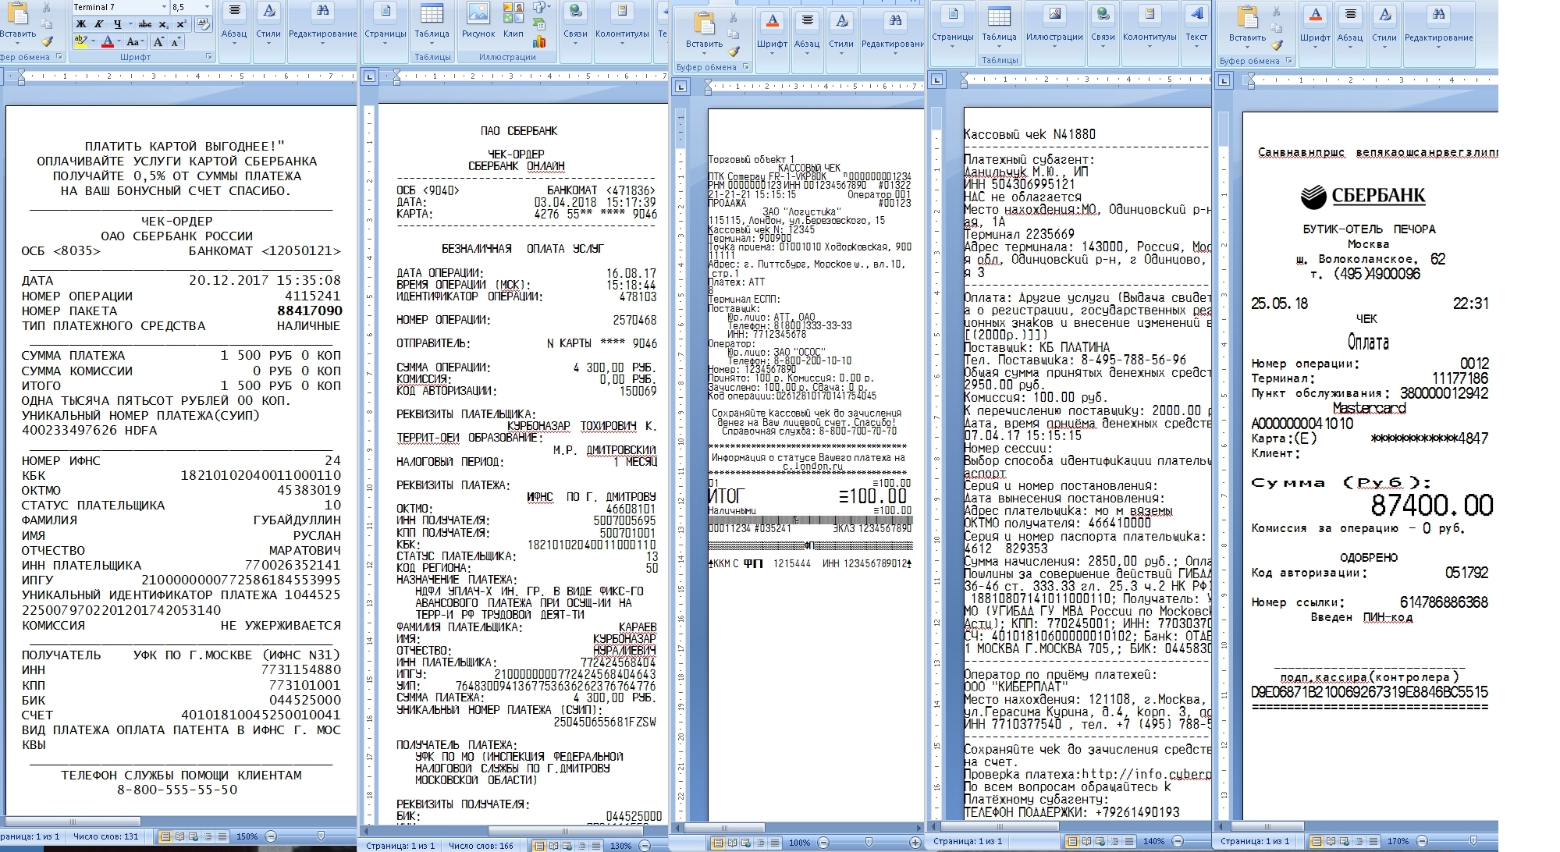Click the Shapes icon in Иллюстрации
Viewport: 1560px width, 852px height.
[x=541, y=7]
